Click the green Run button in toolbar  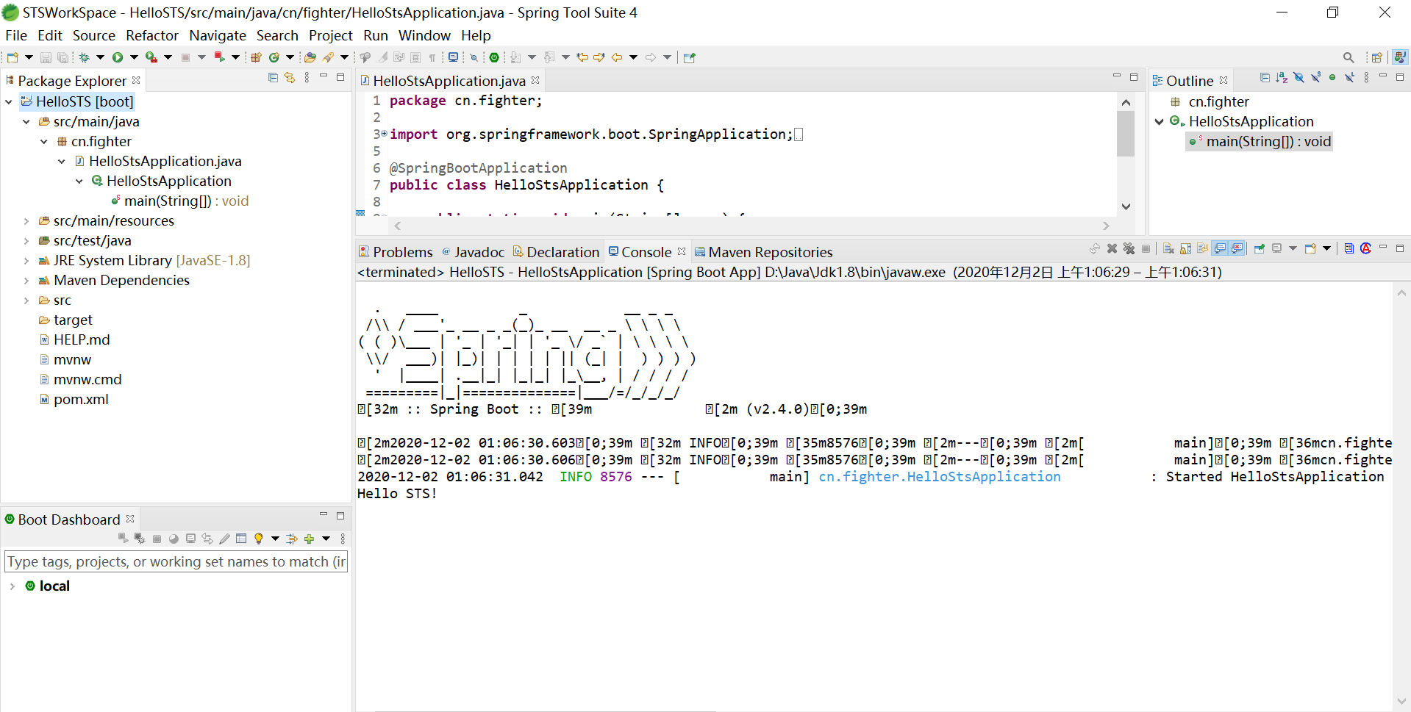point(118,57)
